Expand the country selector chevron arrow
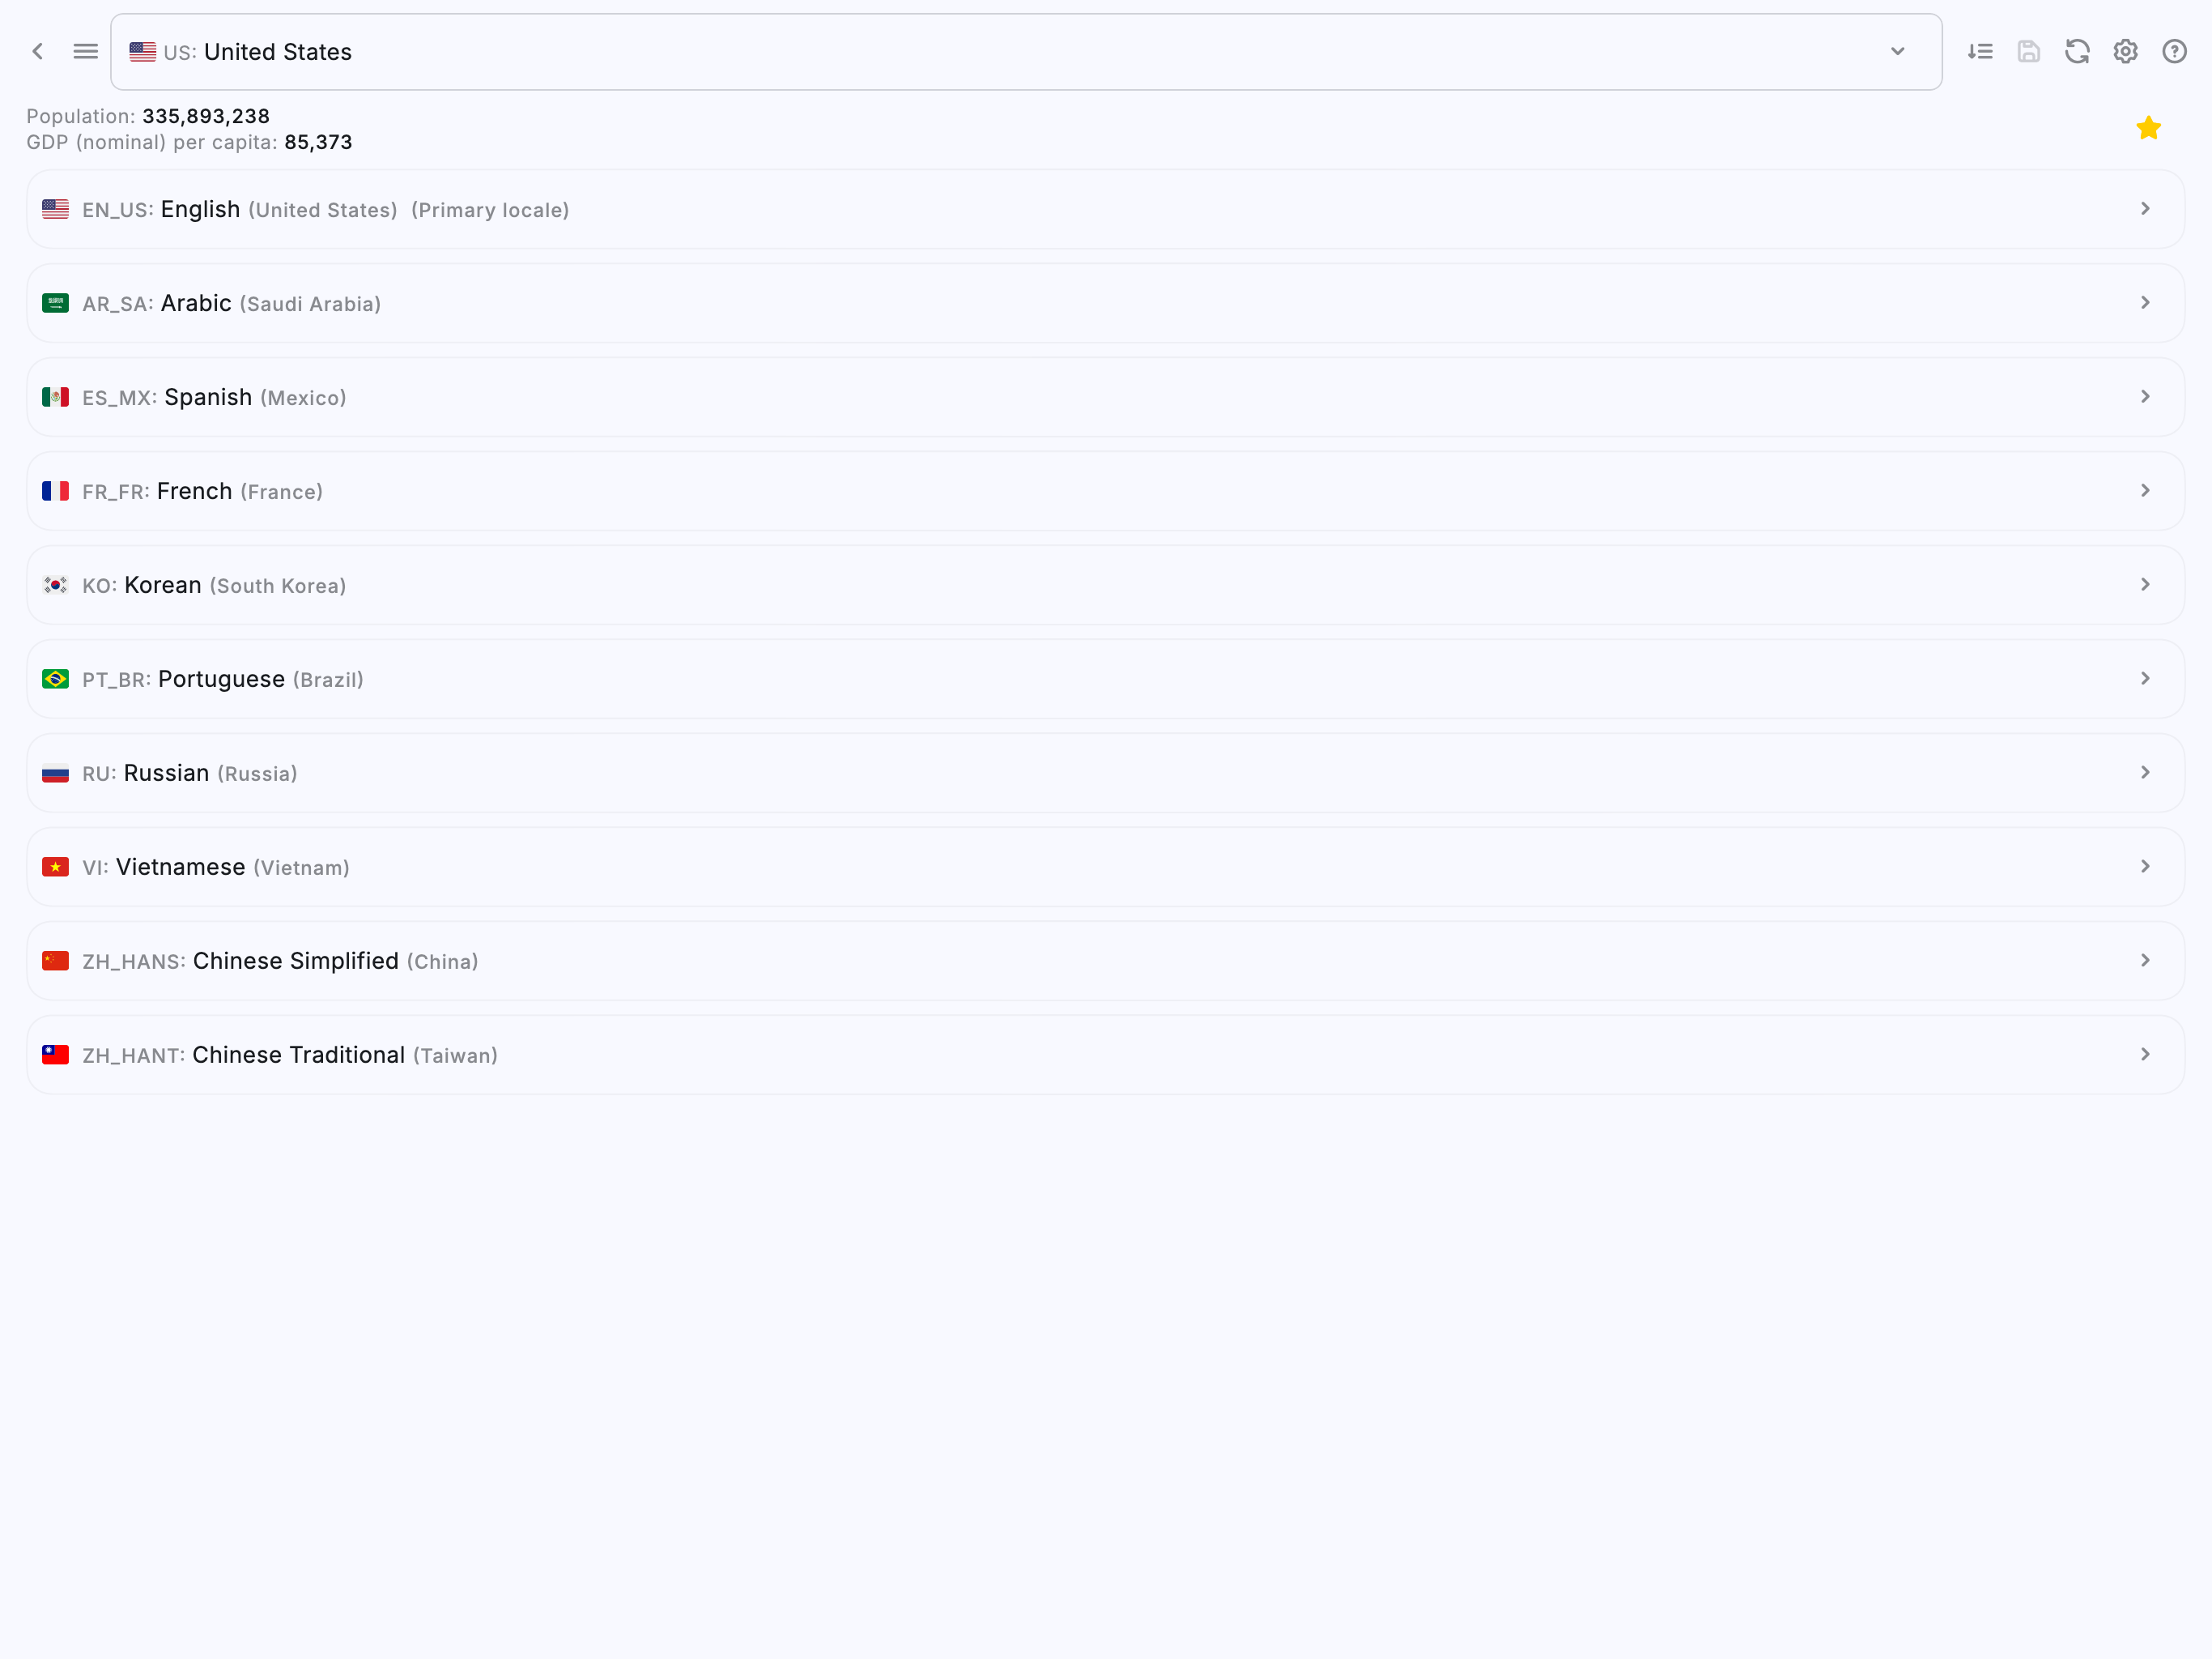Viewport: 2212px width, 1659px height. [1897, 51]
